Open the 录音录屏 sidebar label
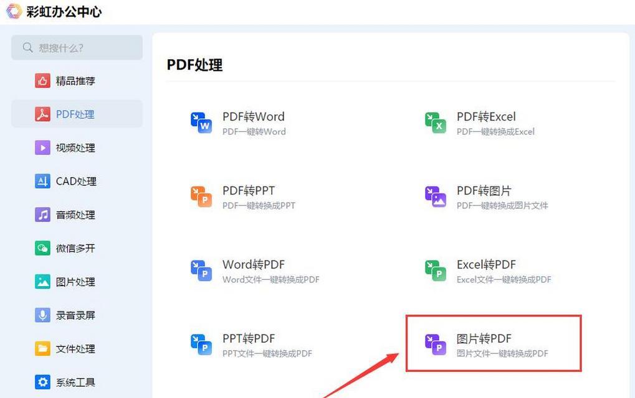The image size is (635, 398). 75,315
